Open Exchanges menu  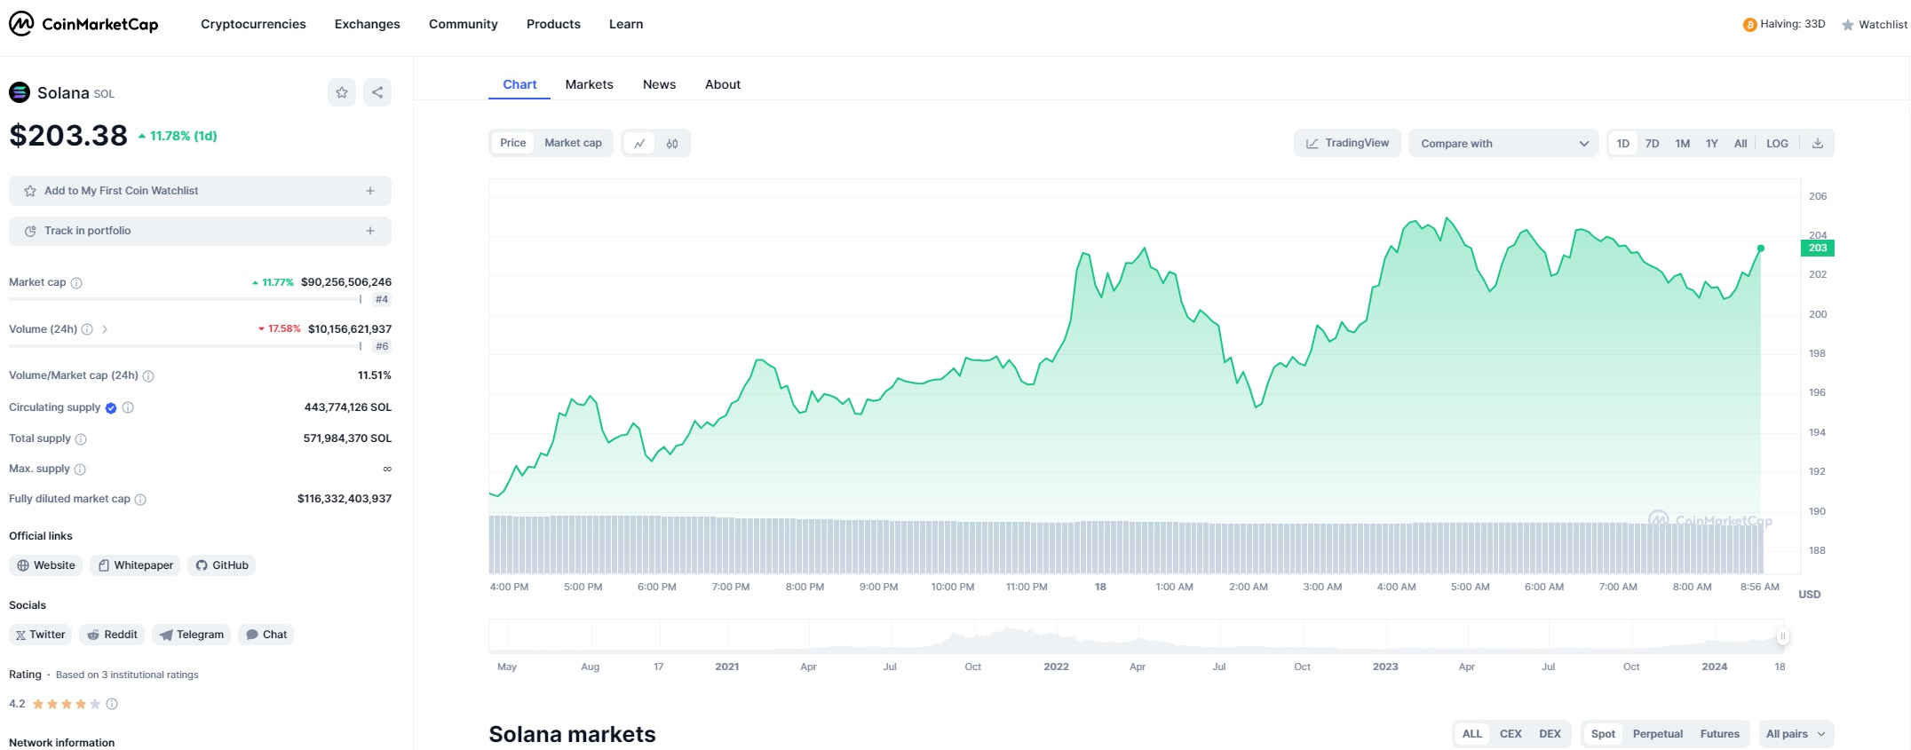coord(368,24)
